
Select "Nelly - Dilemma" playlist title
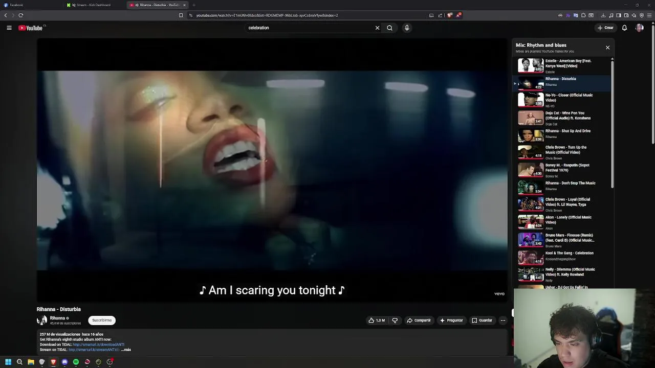570,272
